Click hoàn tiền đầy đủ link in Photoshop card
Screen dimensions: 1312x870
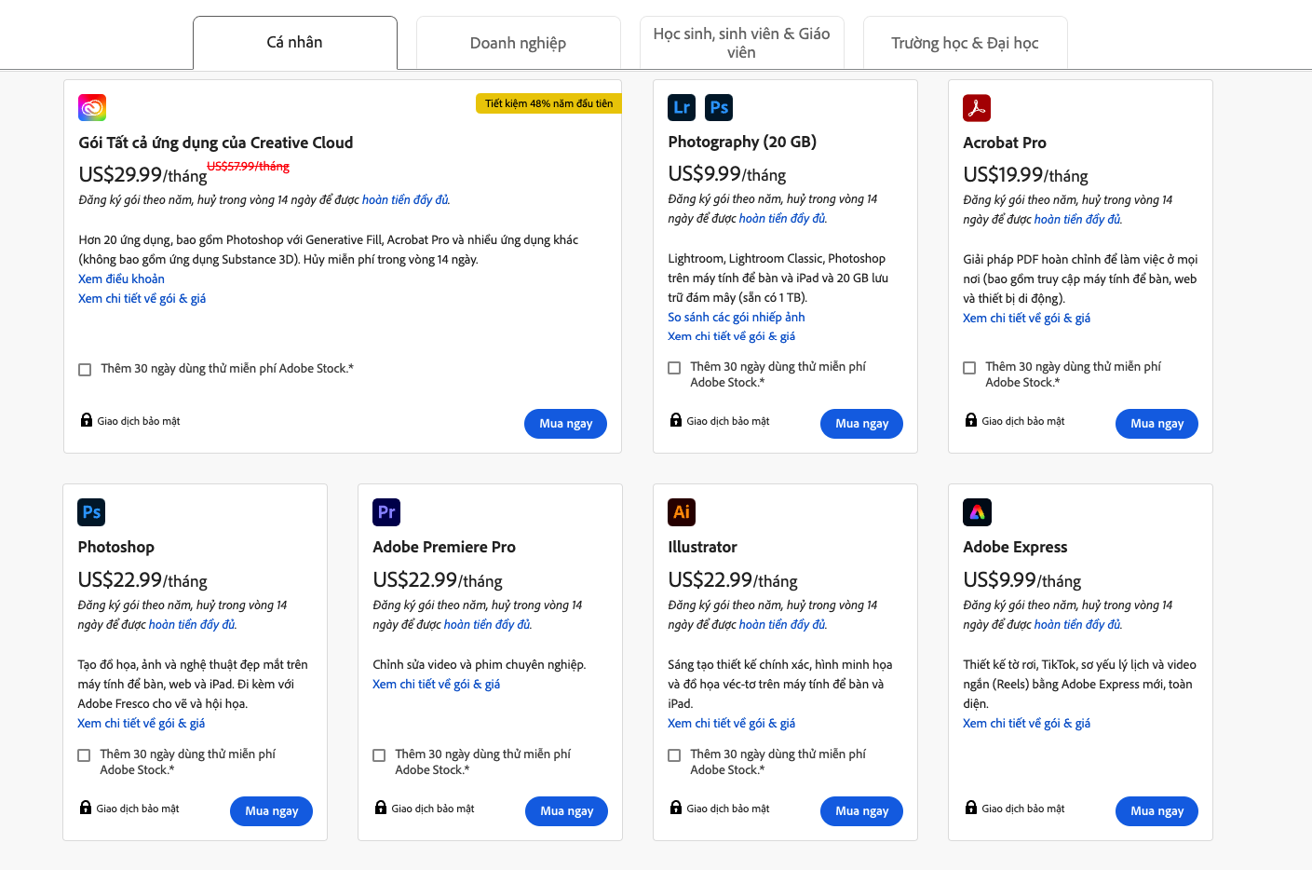point(193,625)
